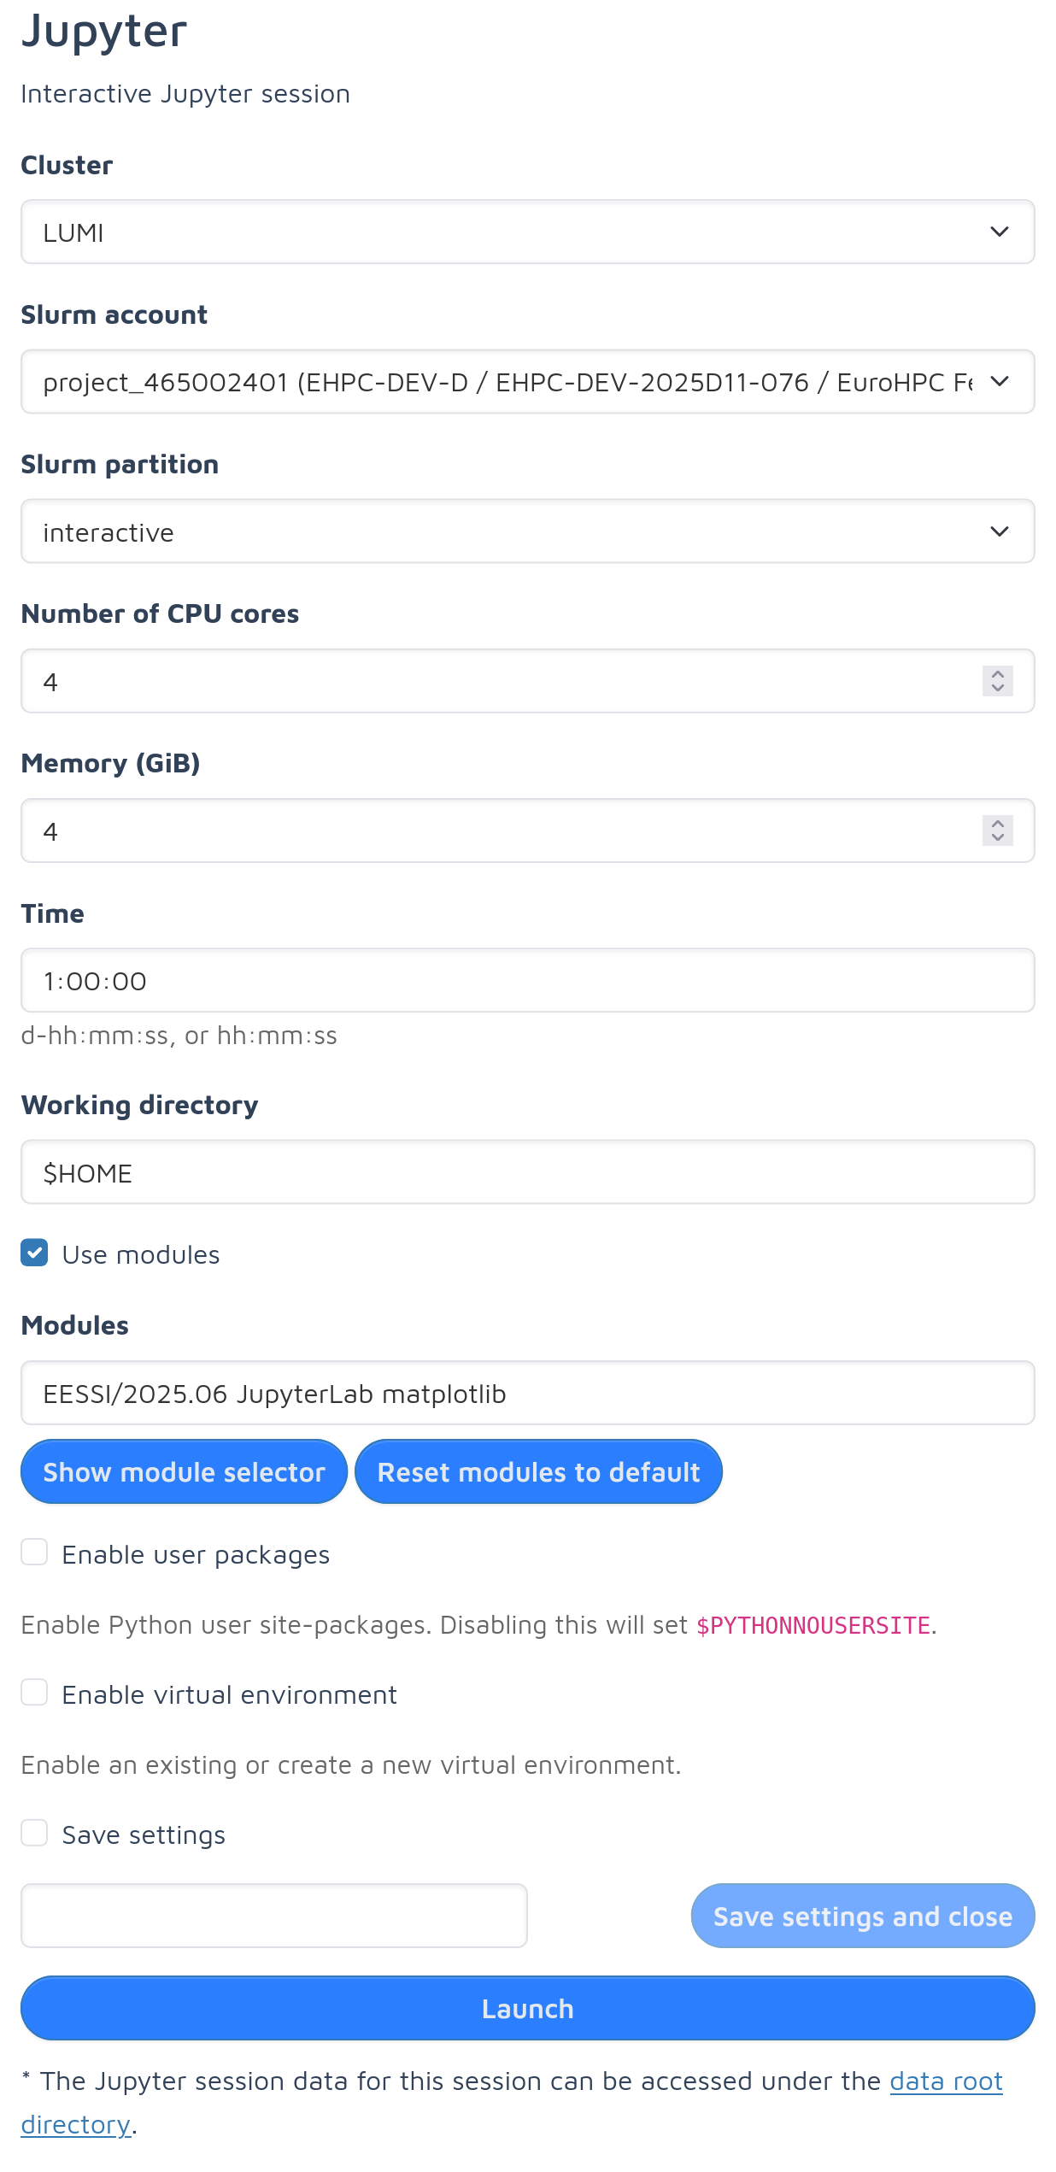Viewport: 1056px width, 2172px height.
Task: Click Save settings and close
Action: (862, 1916)
